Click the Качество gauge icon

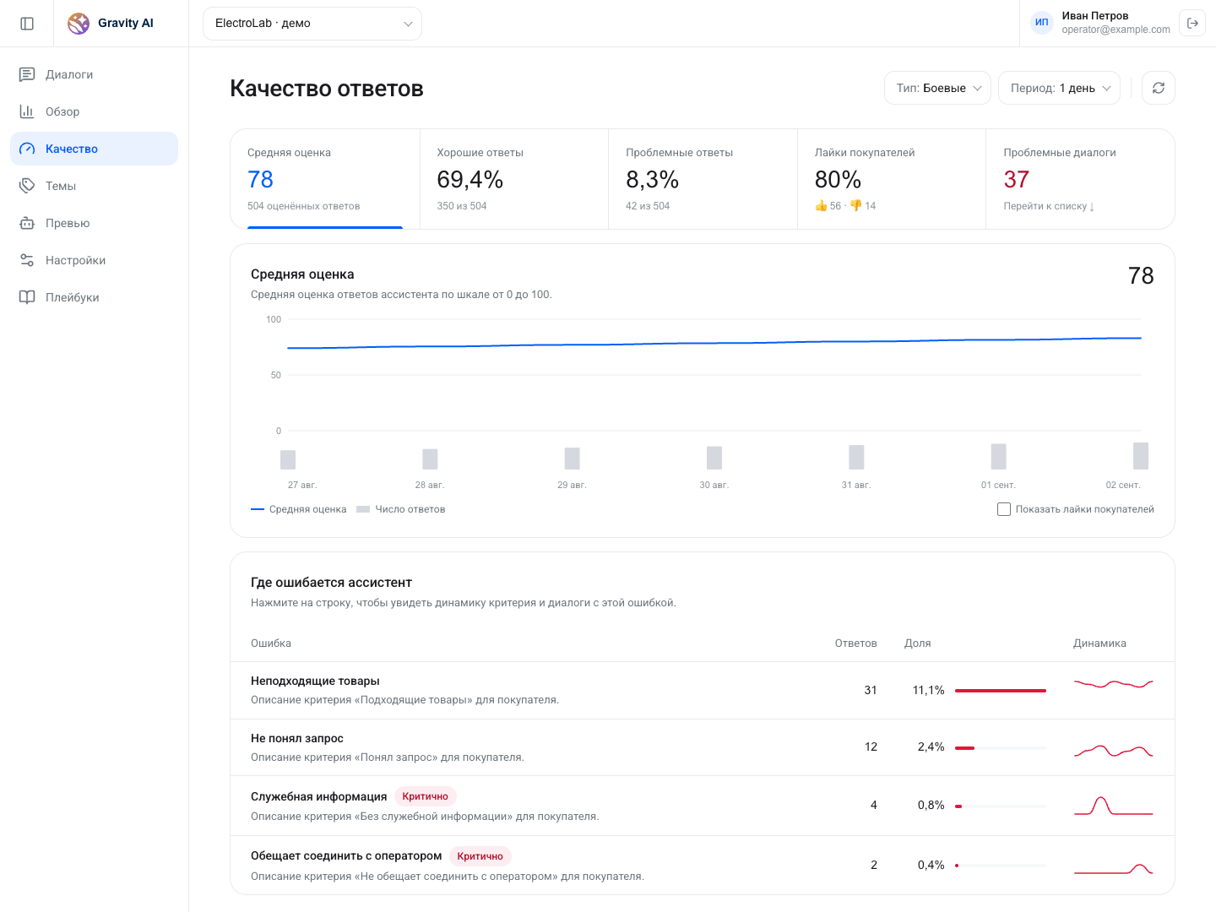click(x=27, y=149)
